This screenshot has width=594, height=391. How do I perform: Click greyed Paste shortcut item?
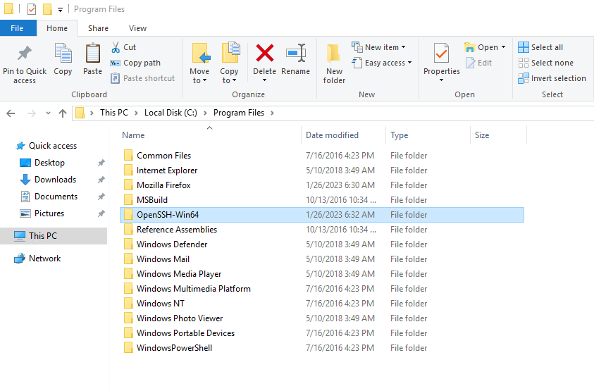[143, 78]
